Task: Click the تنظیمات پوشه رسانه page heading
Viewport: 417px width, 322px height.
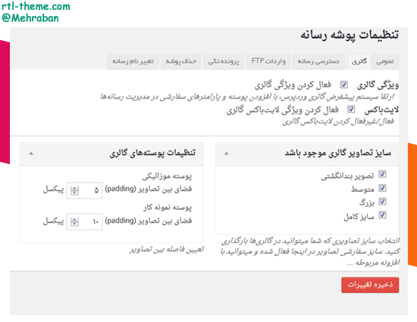Action: click(350, 36)
